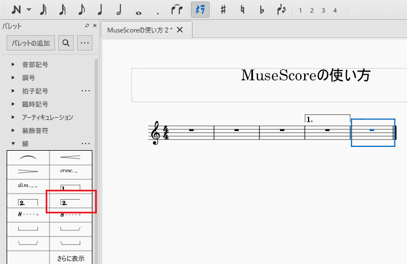Open 拍子記号 palette options menu
This screenshot has height=264, width=407.
[x=86, y=91]
